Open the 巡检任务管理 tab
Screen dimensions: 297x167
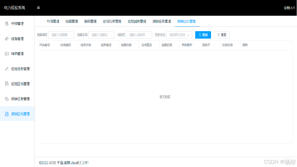112,21
